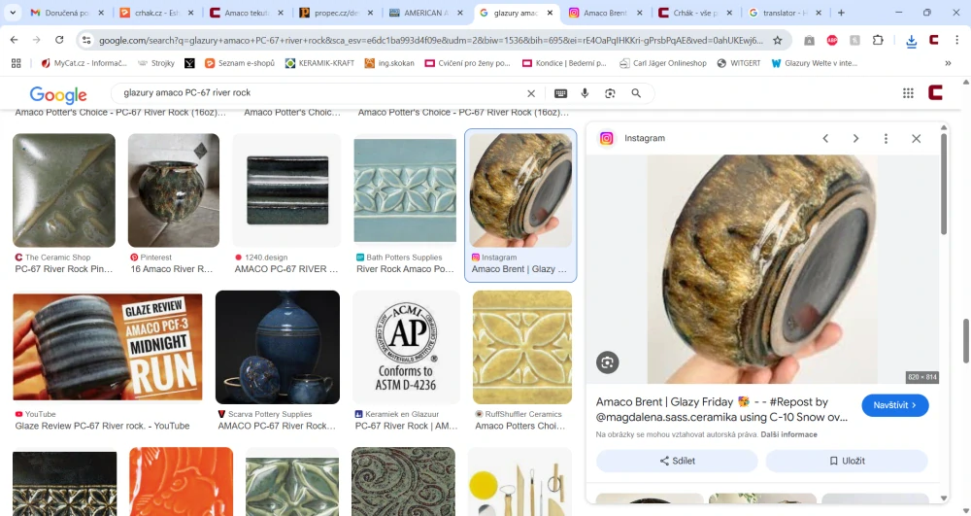The height and width of the screenshot is (516, 971).
Task: Open the tab search dropdown arrow
Action: pos(13,13)
